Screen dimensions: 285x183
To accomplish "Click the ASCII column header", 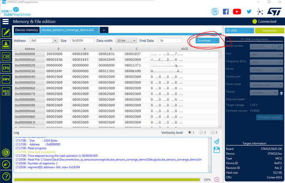I will point(184,49).
